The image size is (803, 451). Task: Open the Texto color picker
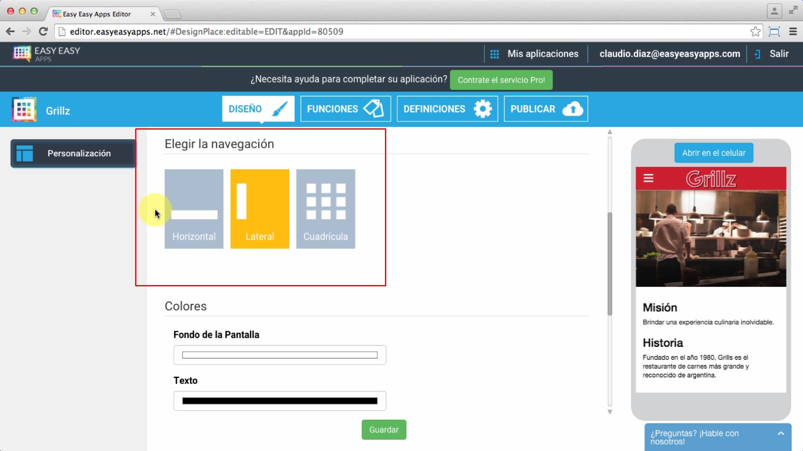(x=280, y=400)
